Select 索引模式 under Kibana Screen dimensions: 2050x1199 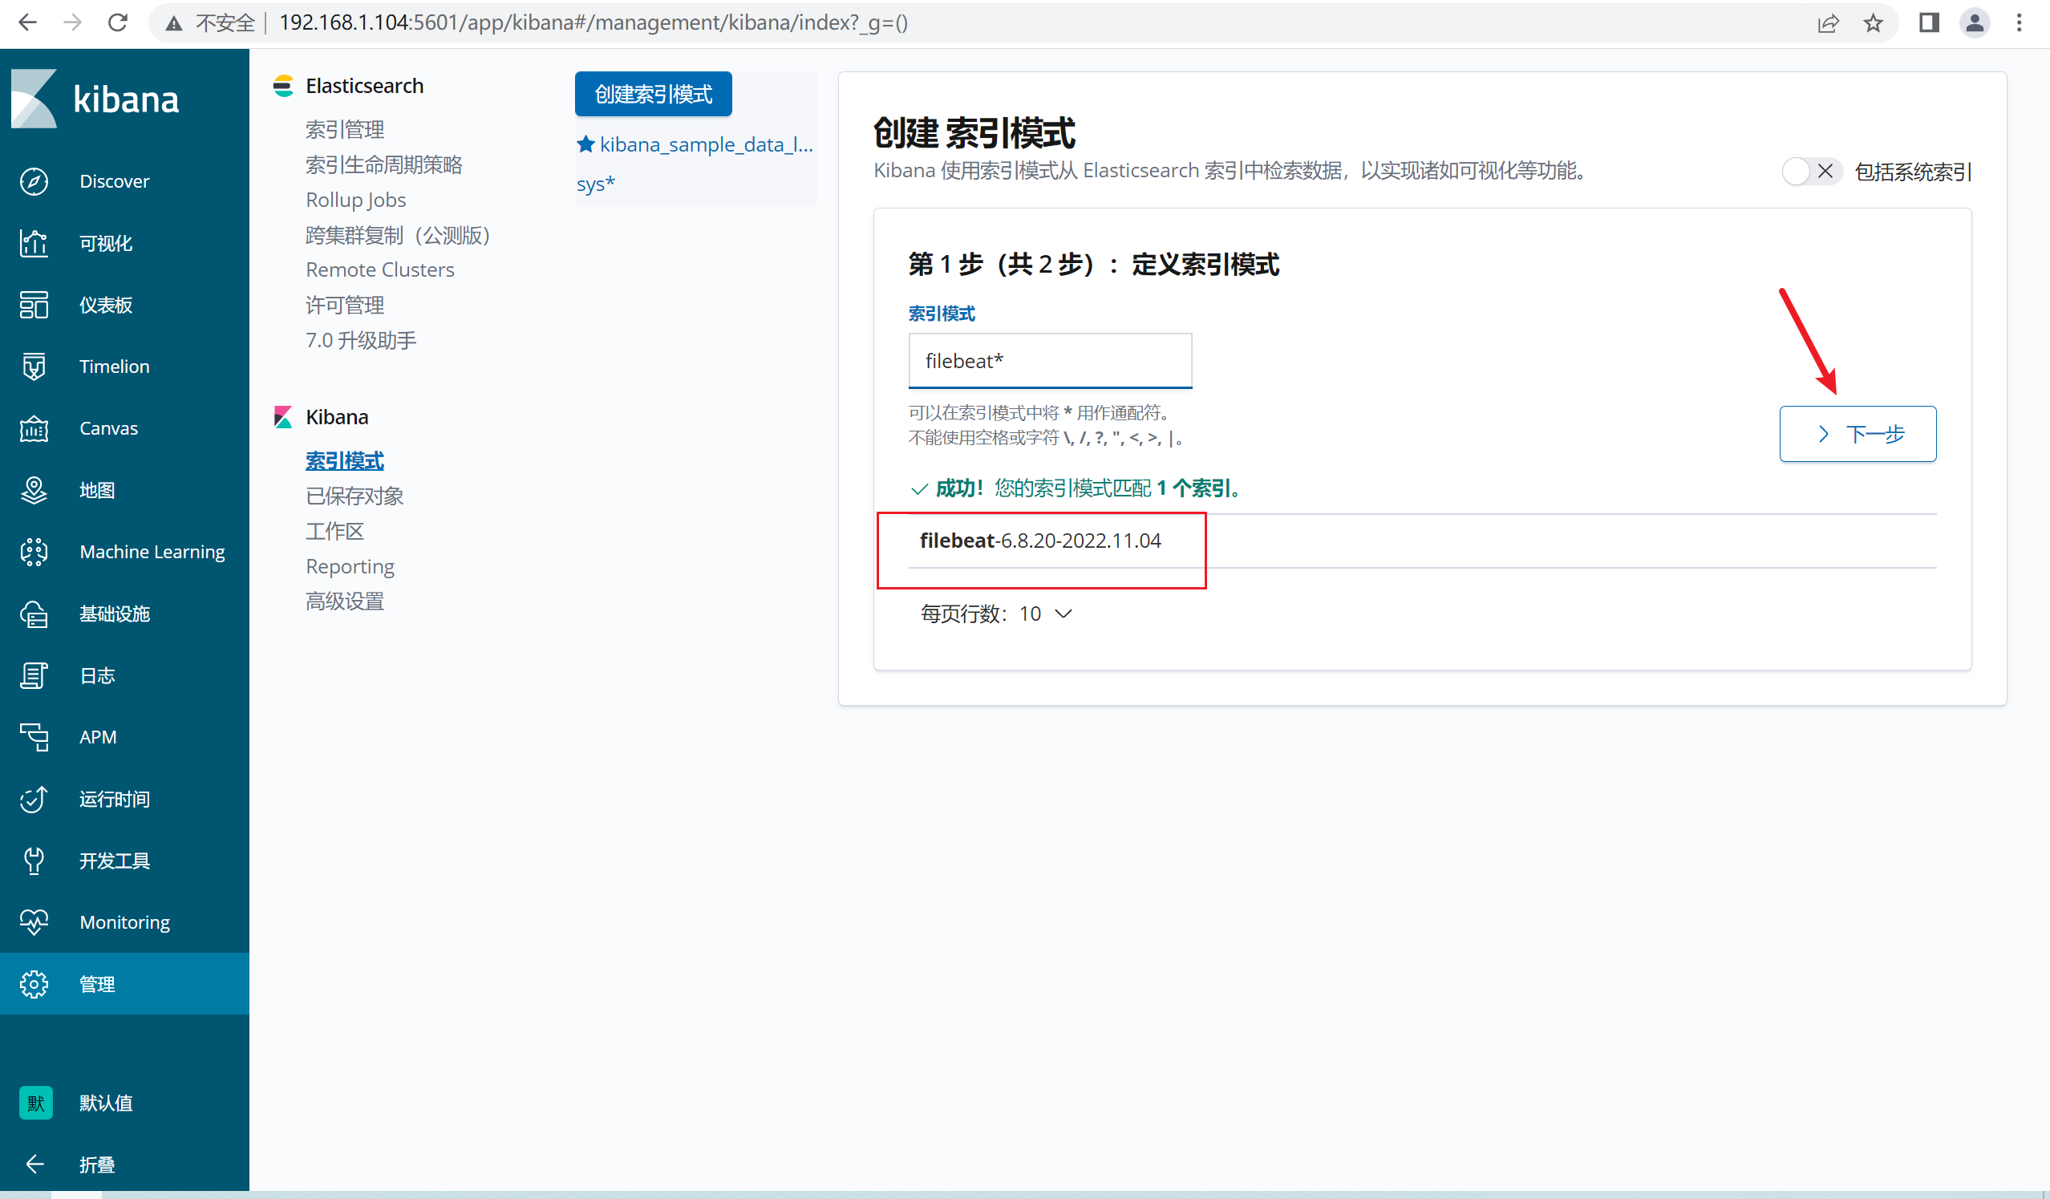click(345, 460)
